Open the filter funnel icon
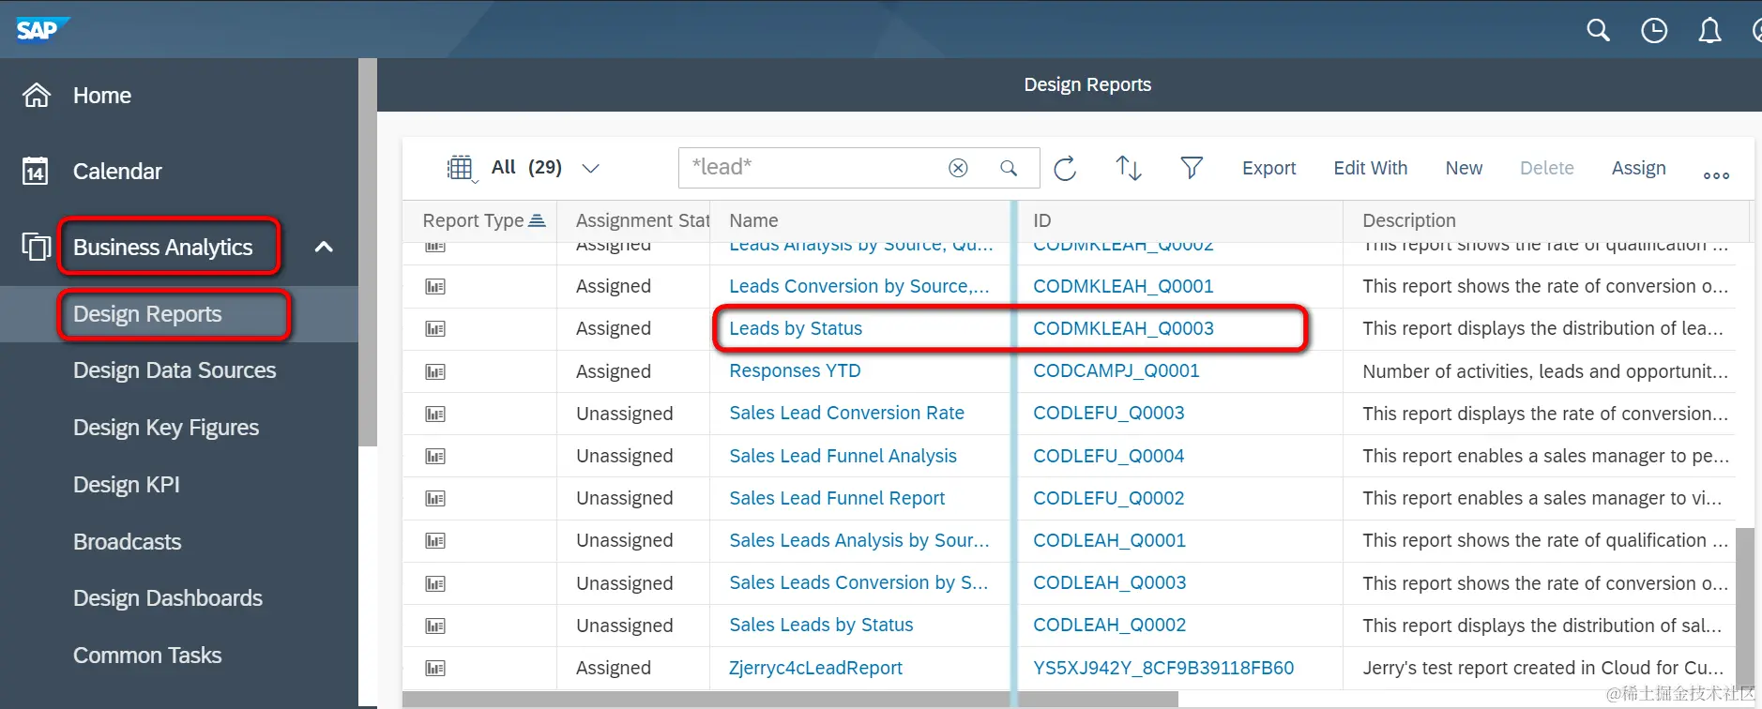 pyautogui.click(x=1192, y=168)
